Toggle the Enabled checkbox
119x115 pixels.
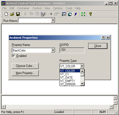coord(13,56)
